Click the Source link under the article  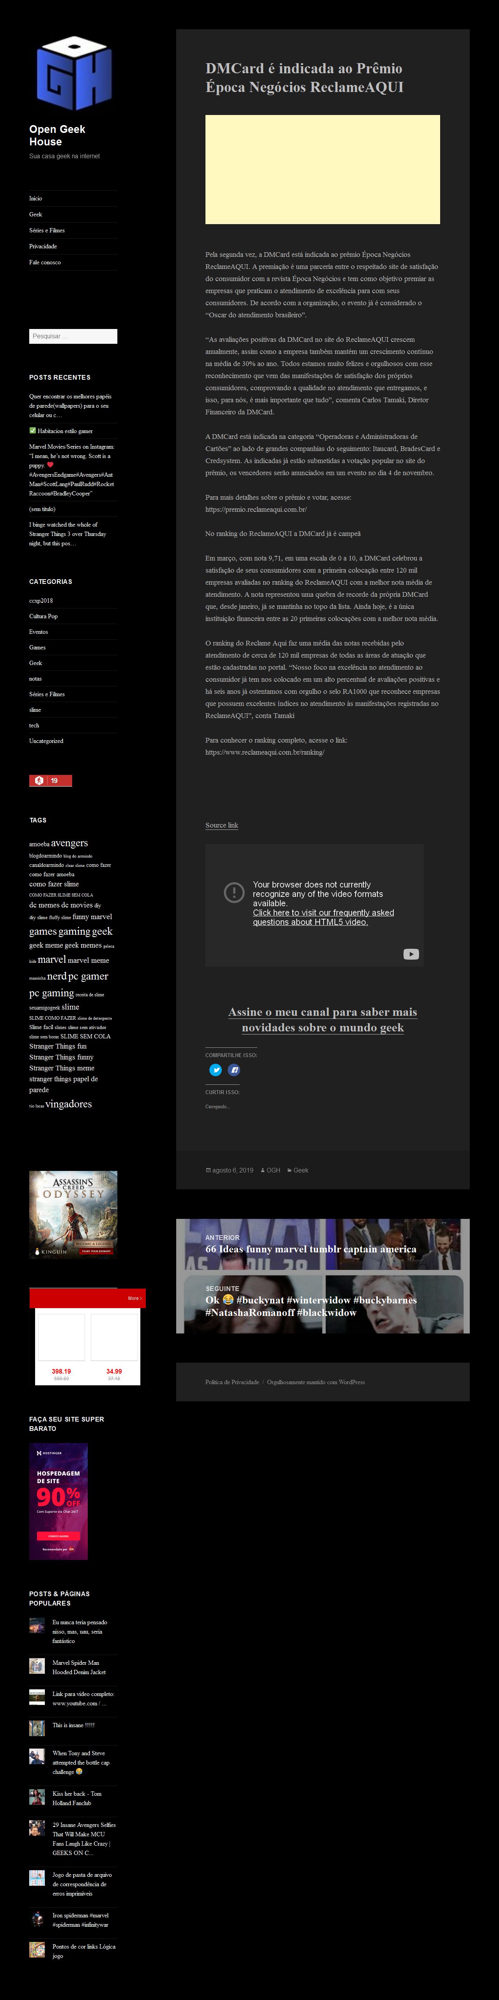(221, 825)
